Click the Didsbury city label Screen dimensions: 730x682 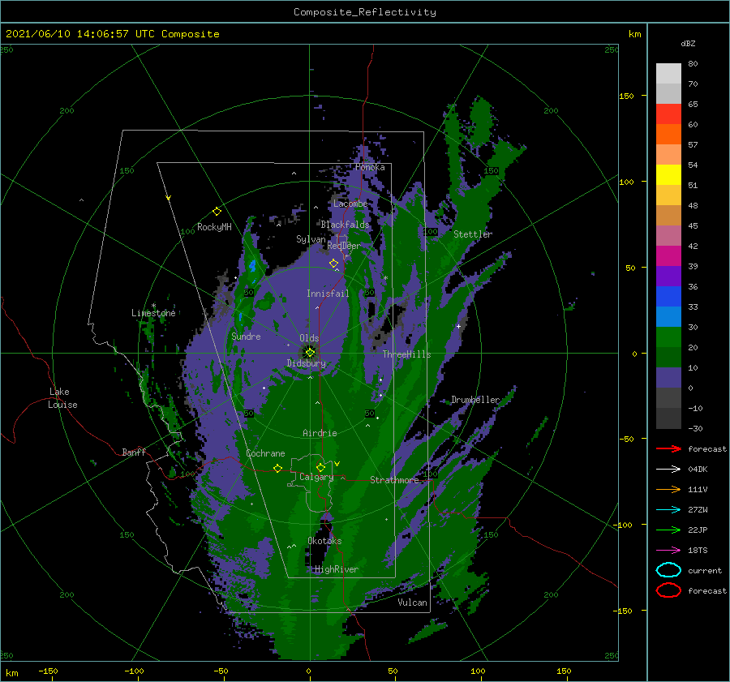click(307, 363)
